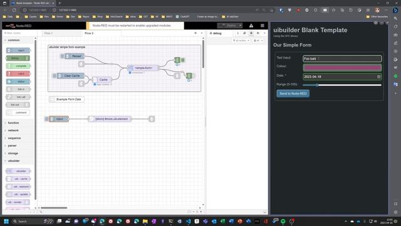Screen dimensions: 401x226
Task: Click the Text Input field containing Foo bah
Action: (342, 58)
